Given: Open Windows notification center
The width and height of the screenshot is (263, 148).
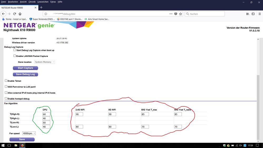Looking at the screenshot, I should tap(257, 145).
